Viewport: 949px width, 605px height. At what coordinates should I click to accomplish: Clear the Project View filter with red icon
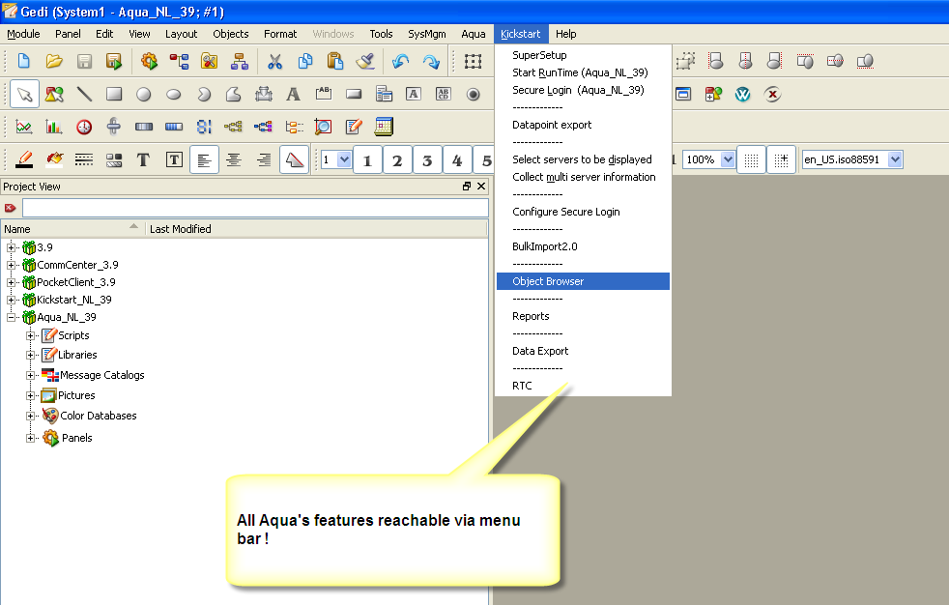click(10, 208)
